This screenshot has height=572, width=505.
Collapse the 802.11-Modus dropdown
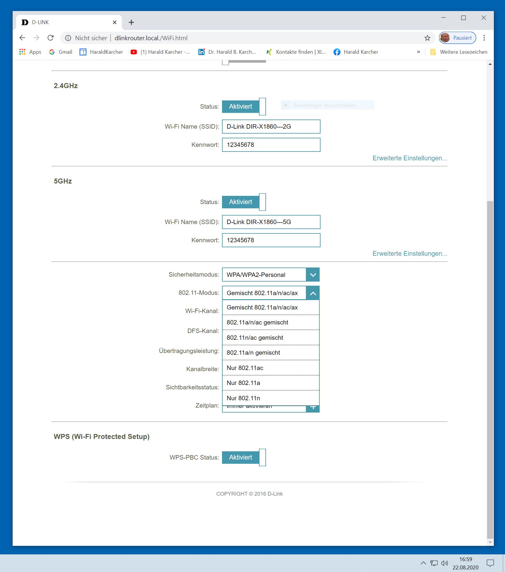(313, 293)
